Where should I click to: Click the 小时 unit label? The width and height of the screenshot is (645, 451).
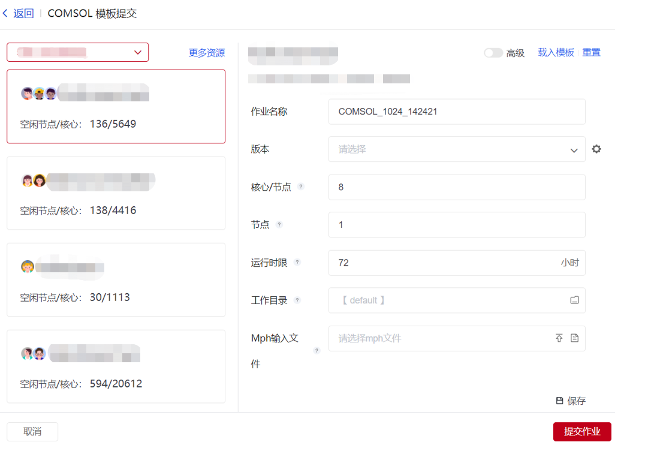pos(569,263)
